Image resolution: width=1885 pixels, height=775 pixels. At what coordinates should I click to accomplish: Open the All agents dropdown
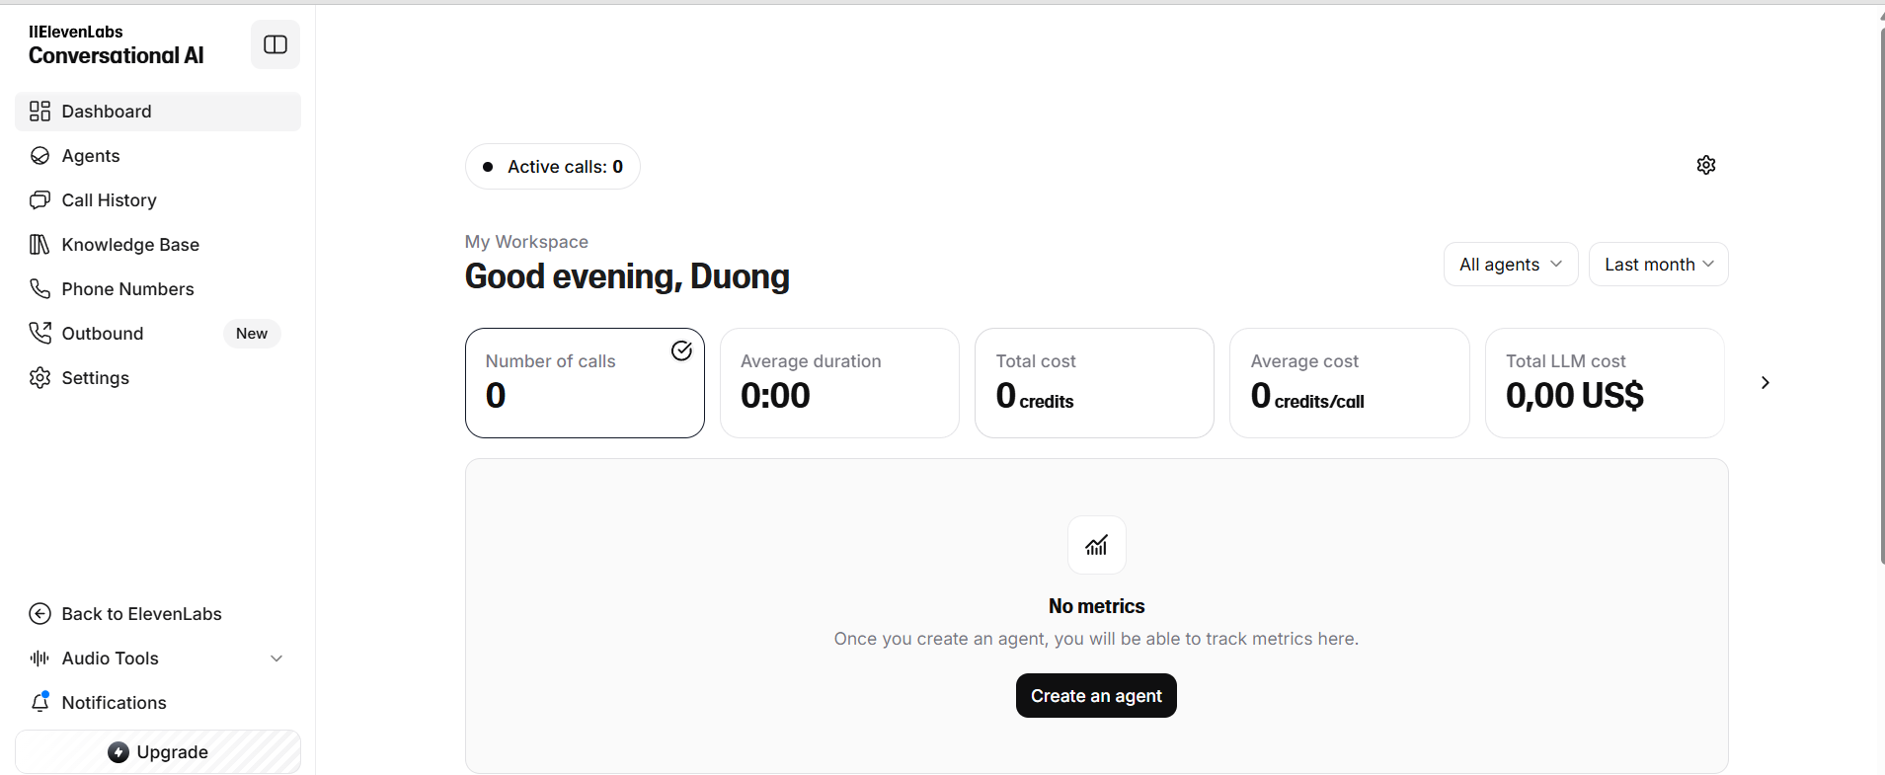(1510, 265)
